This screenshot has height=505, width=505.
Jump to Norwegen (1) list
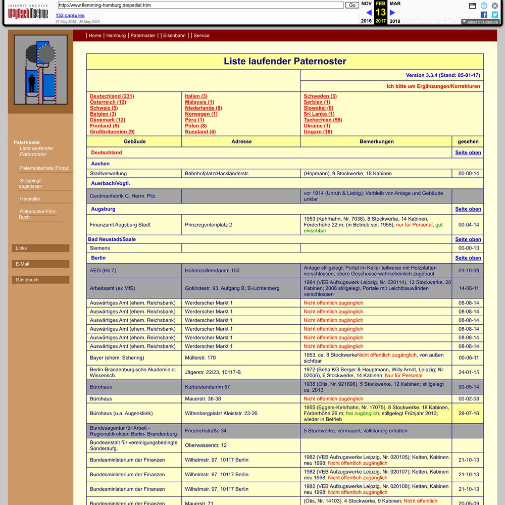pos(201,114)
